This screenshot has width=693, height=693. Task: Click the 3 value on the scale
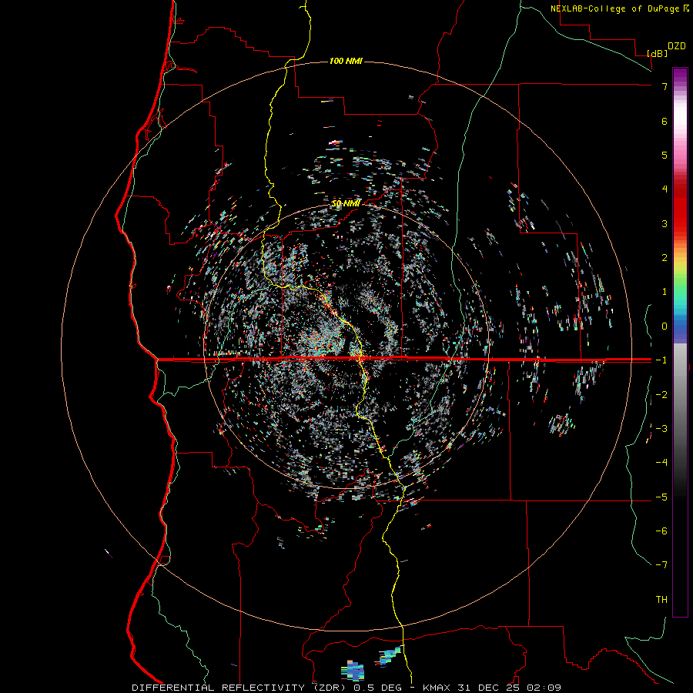tap(665, 223)
